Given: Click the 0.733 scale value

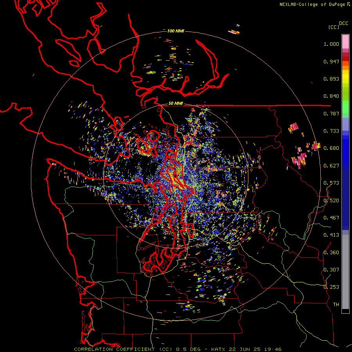Looking at the screenshot, I should pos(331,131).
